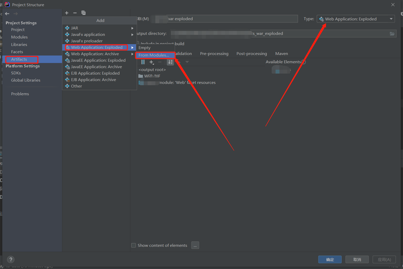Select Global Libraries under Platform Settings

click(26, 80)
